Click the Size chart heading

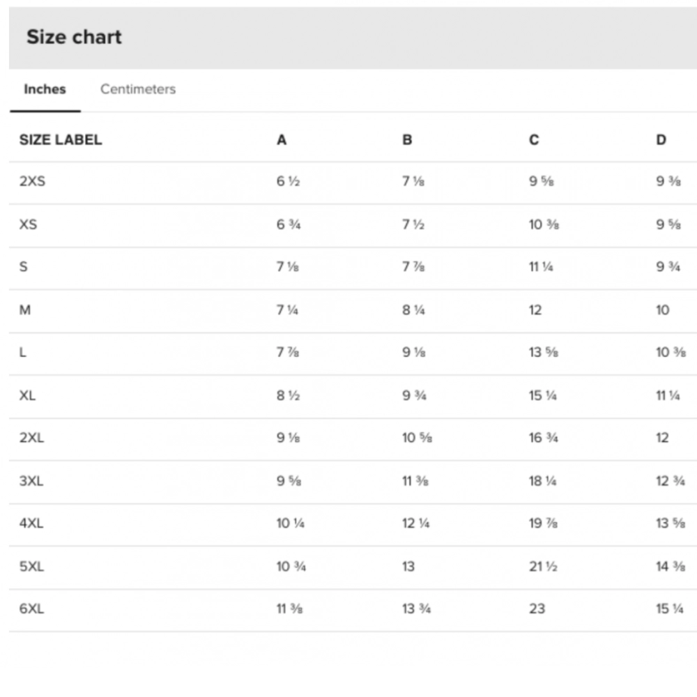(x=74, y=37)
